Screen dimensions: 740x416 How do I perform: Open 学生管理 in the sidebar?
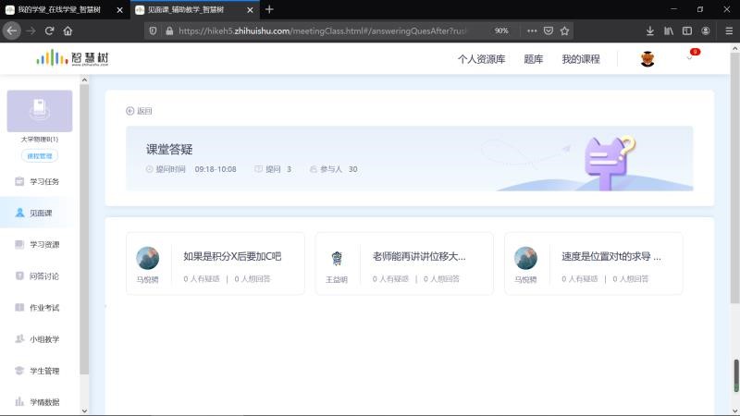pos(43,371)
